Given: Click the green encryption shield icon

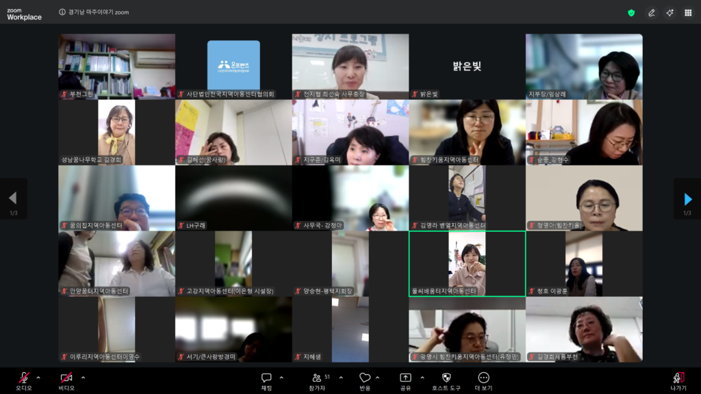Looking at the screenshot, I should tap(631, 12).
